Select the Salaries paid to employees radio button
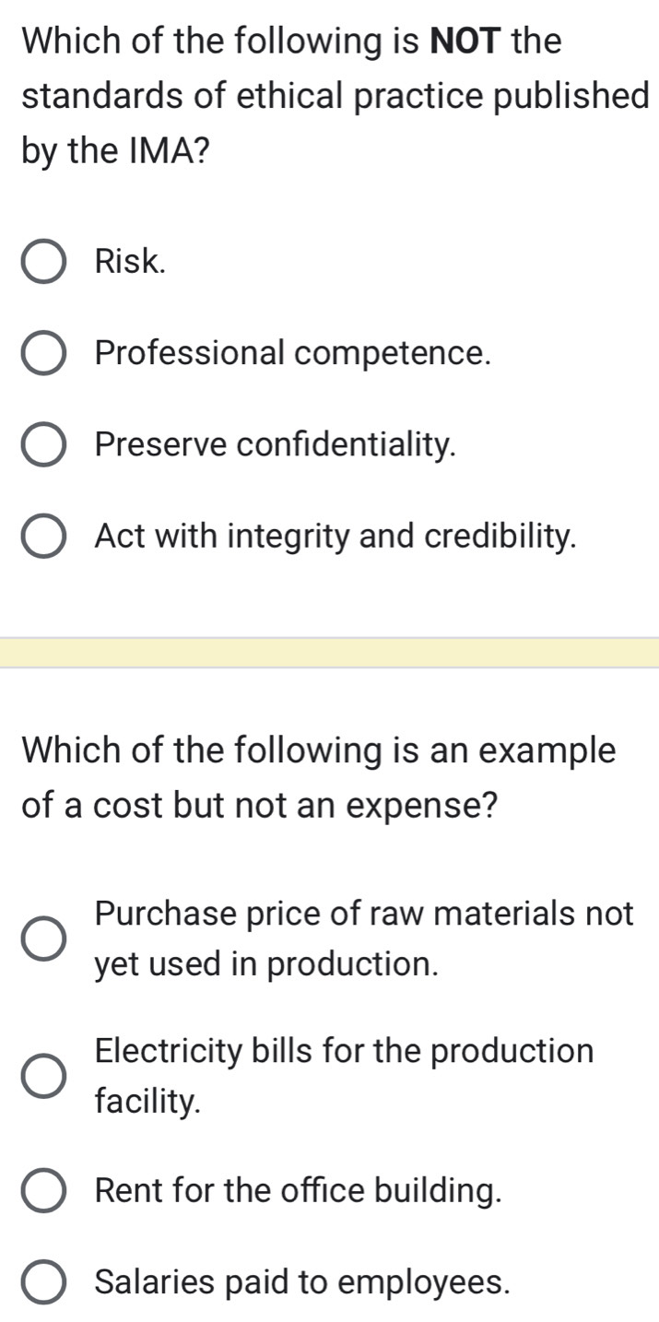 43,1282
